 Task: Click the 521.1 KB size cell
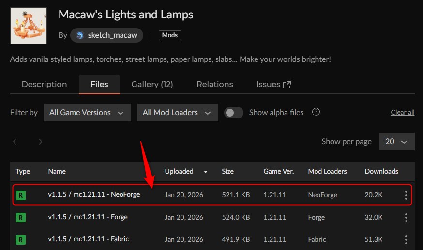coord(236,195)
